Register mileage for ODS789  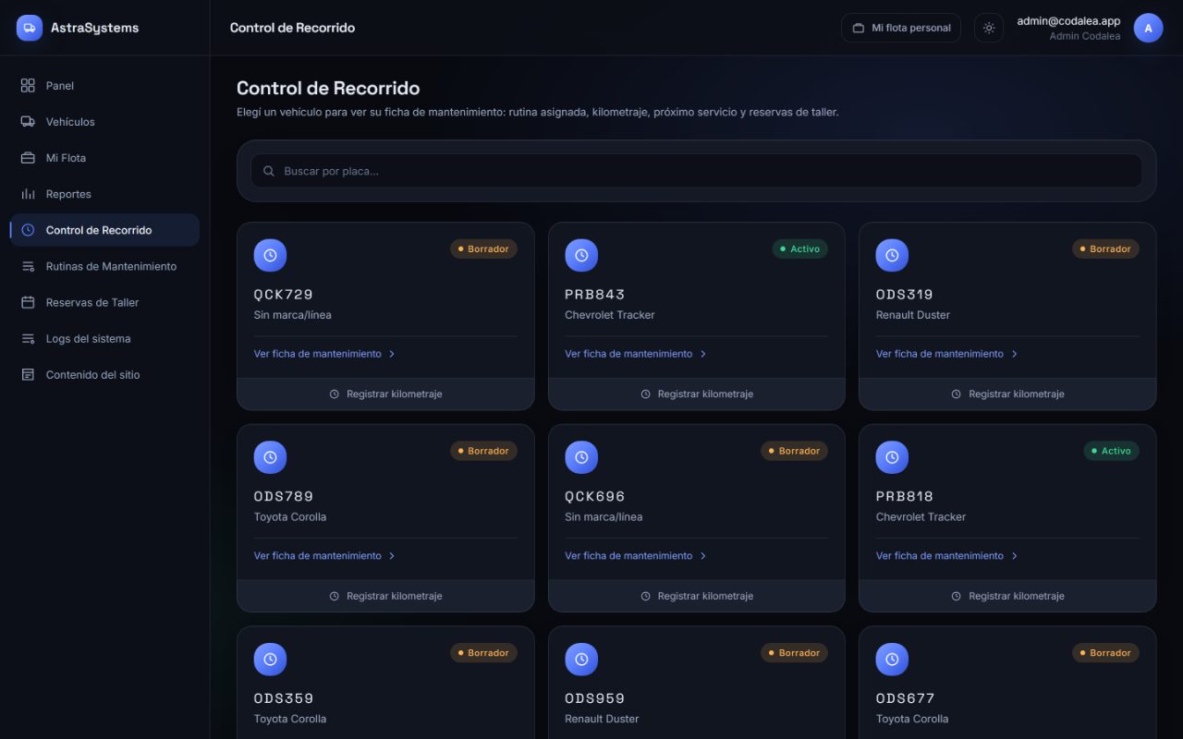385,596
